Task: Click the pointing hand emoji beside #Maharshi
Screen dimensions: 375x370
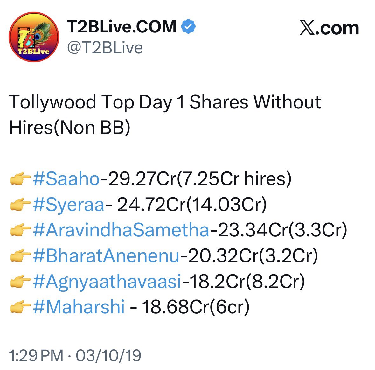Action: click(20, 308)
